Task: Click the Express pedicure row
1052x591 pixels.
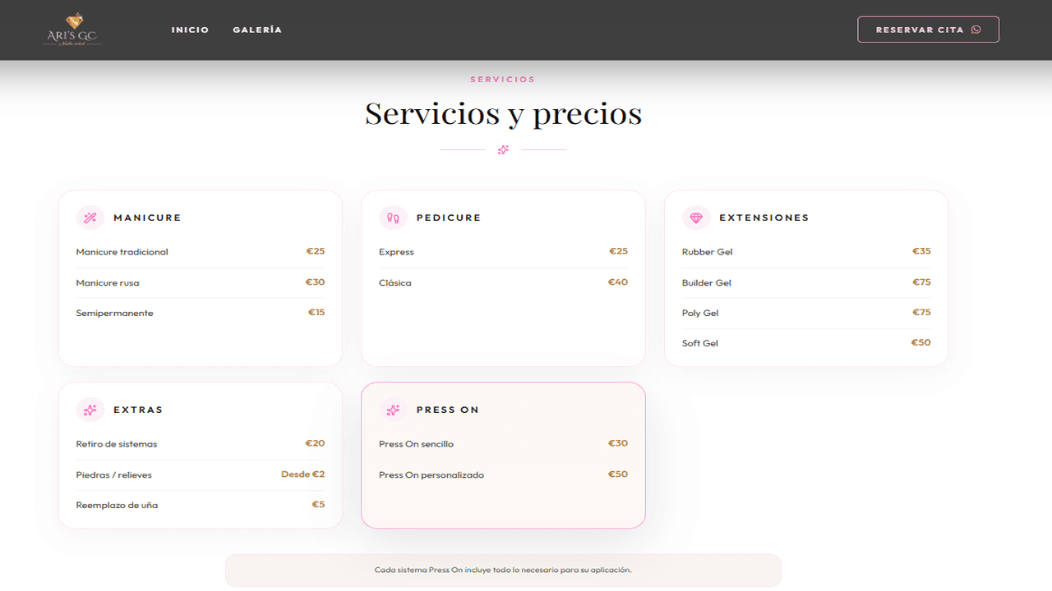Action: (503, 252)
